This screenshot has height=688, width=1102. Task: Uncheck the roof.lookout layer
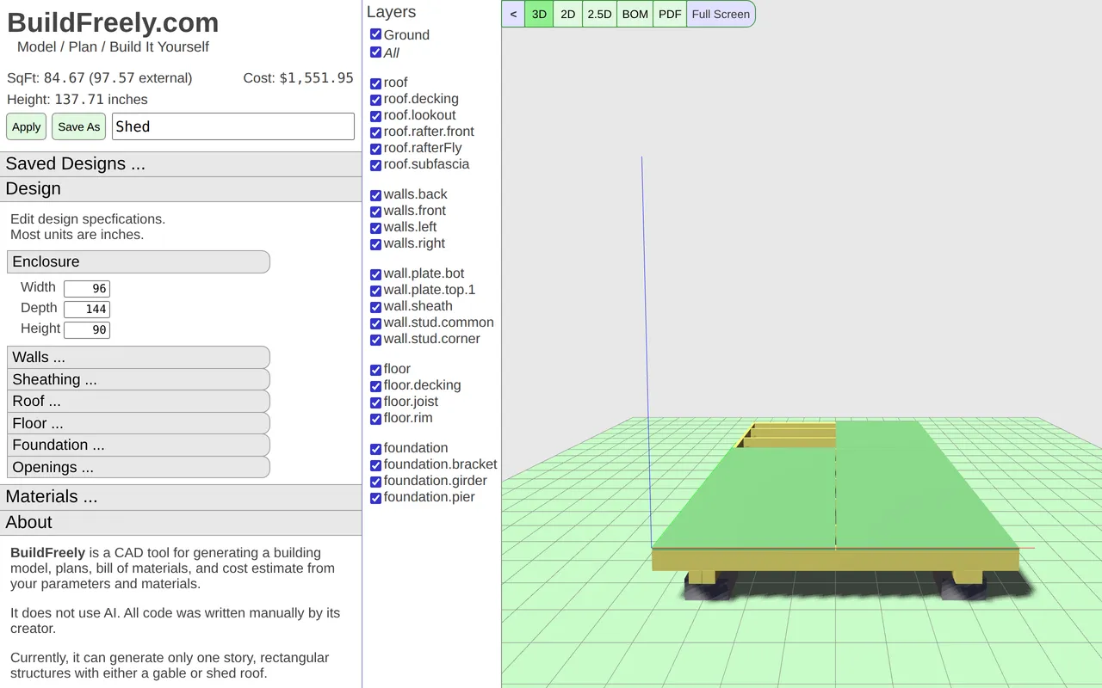(x=375, y=116)
